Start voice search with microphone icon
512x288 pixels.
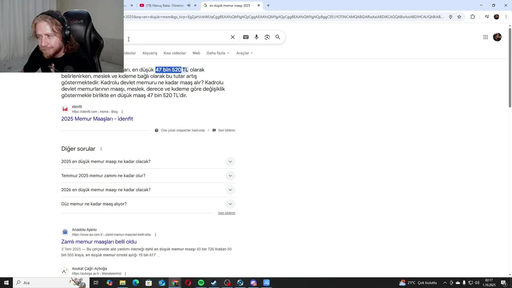(256, 37)
